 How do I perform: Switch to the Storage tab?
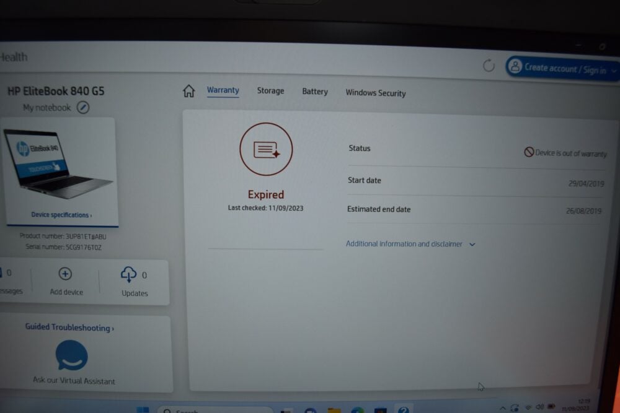coord(270,91)
